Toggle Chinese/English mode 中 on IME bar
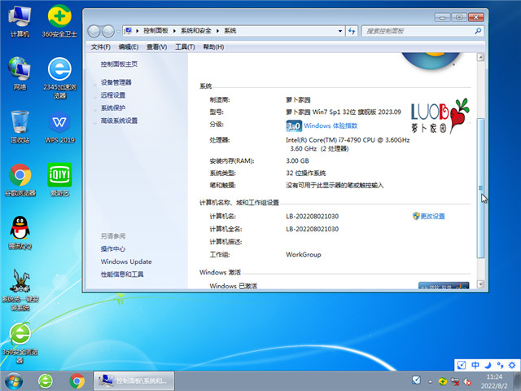This screenshot has width=521, height=391. pyautogui.click(x=475, y=365)
